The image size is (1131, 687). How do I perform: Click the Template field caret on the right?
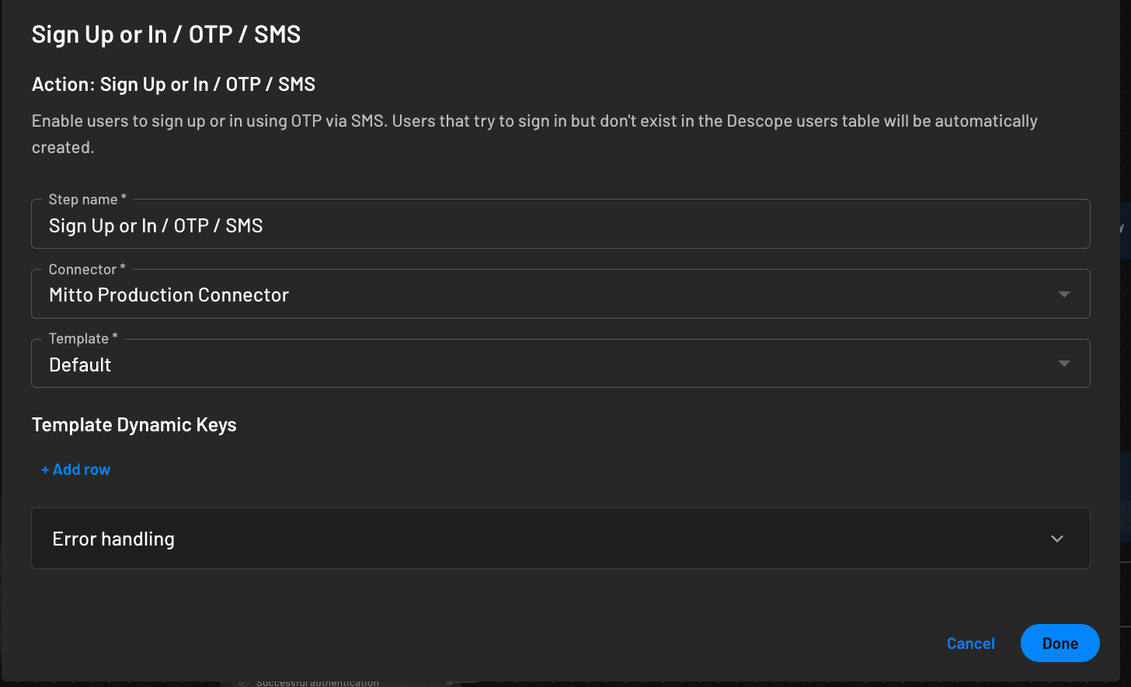tap(1063, 363)
